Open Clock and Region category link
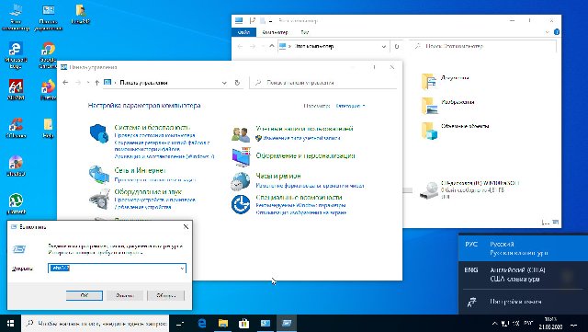 click(x=278, y=176)
